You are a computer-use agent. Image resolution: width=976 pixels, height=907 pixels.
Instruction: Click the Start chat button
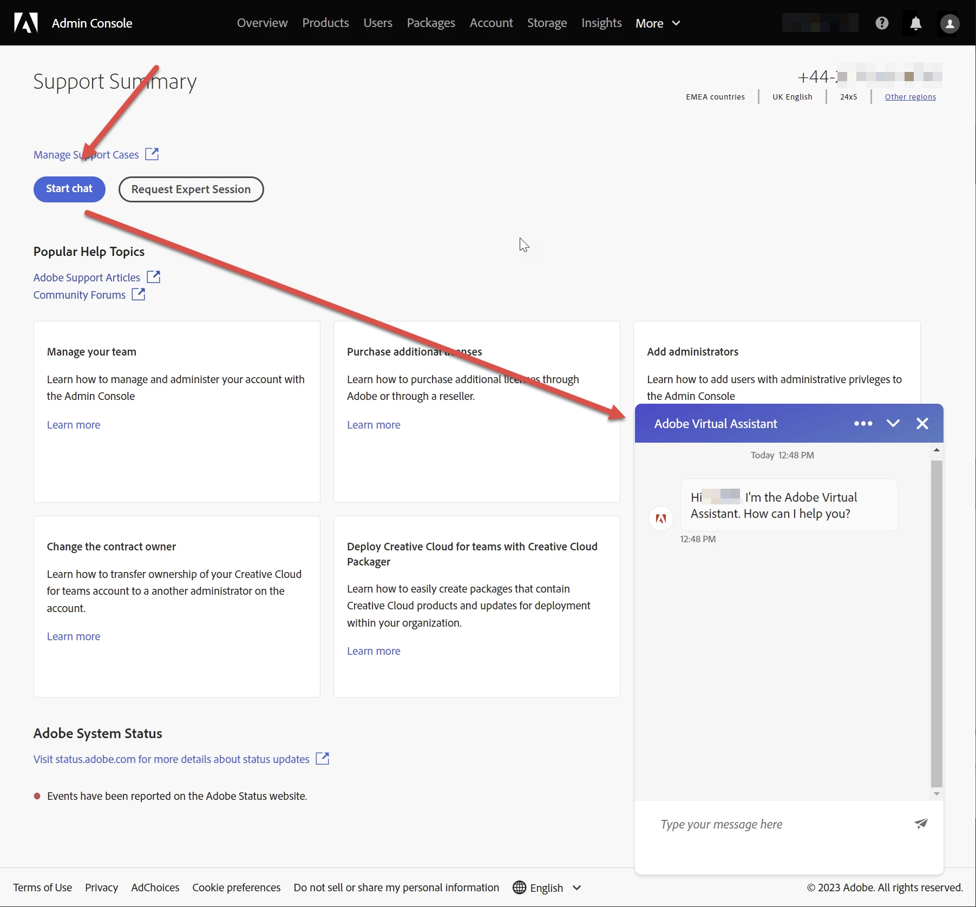(69, 189)
